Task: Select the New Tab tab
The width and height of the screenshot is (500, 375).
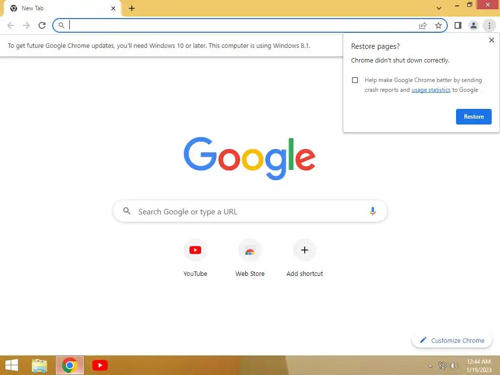Action: pos(62,8)
